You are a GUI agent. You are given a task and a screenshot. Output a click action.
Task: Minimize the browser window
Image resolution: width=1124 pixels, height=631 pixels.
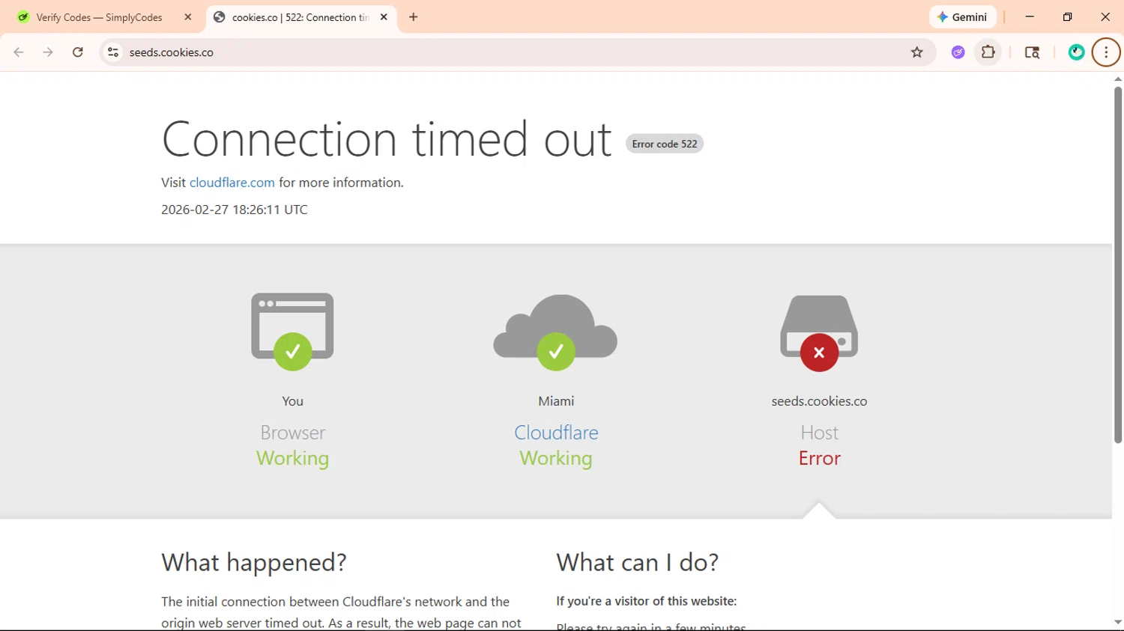[x=1030, y=16]
